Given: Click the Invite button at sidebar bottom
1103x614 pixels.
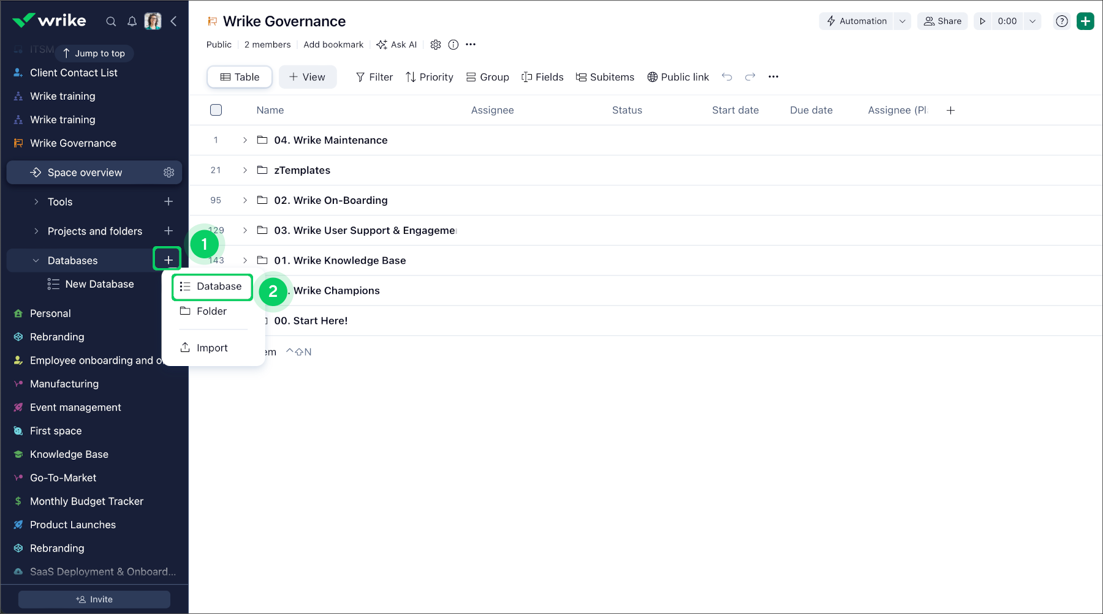Looking at the screenshot, I should tap(94, 599).
